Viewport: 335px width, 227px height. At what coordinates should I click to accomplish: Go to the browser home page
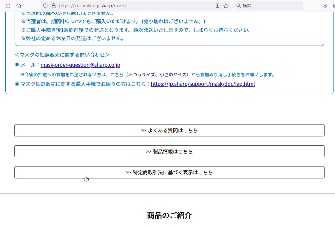point(18,6)
